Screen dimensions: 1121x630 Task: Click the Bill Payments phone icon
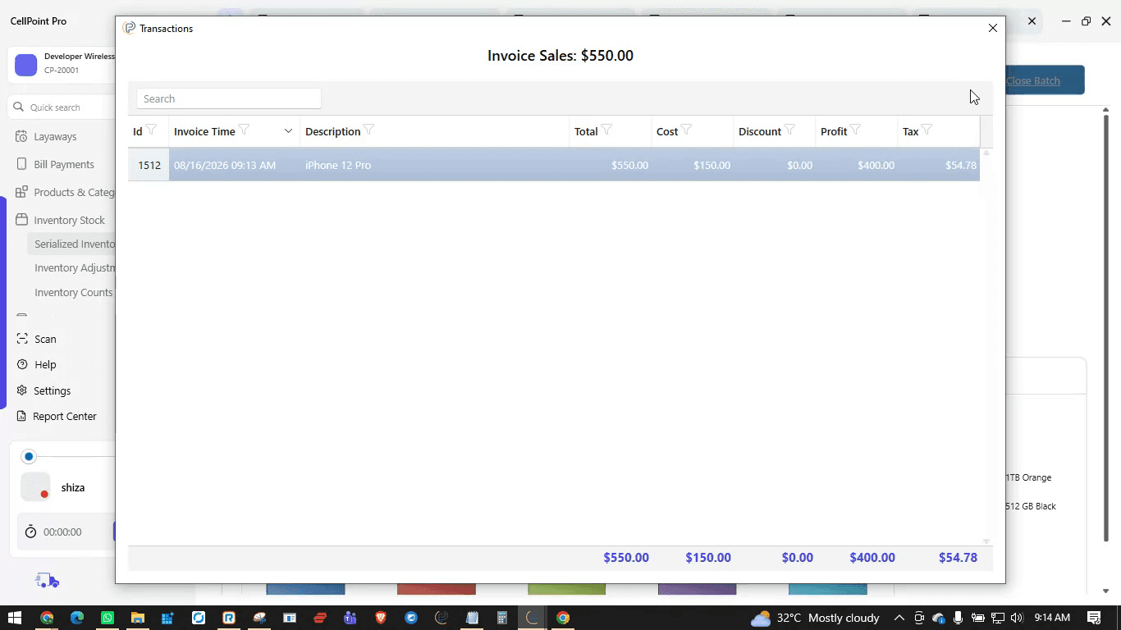tap(21, 164)
